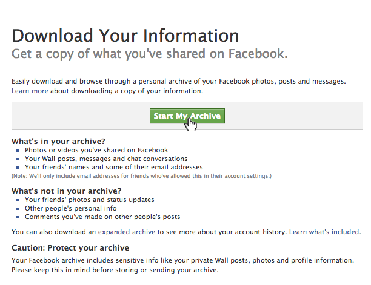Click the Please keep this in mind line
The height and width of the screenshot is (285, 371).
click(115, 270)
